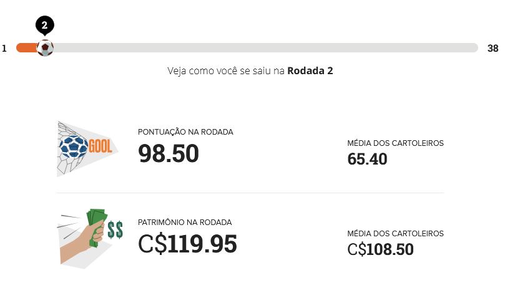Click the round 2 marker bubble
This screenshot has width=520, height=283.
(x=44, y=26)
